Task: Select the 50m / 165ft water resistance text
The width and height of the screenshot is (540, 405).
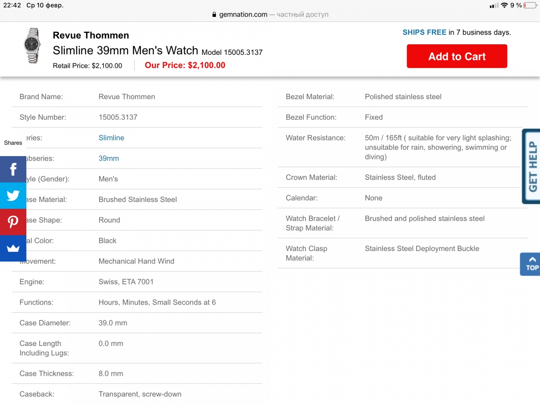Action: (438, 147)
